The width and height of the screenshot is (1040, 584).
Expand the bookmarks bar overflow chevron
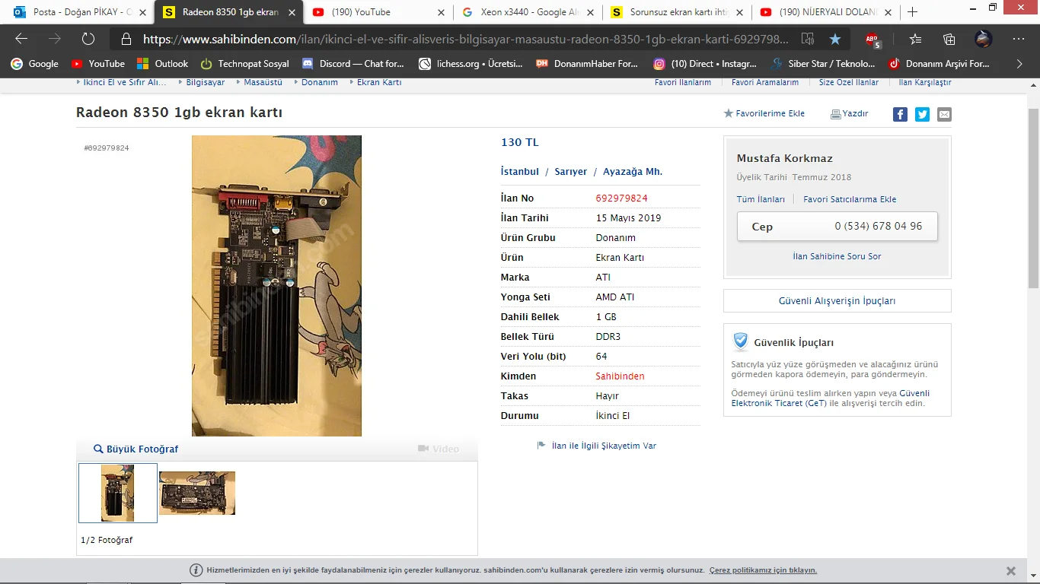click(1019, 64)
